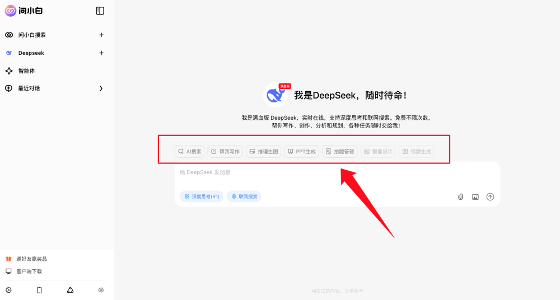Open the 拍题答疑 tool
This screenshot has width=560, height=300.
point(340,152)
